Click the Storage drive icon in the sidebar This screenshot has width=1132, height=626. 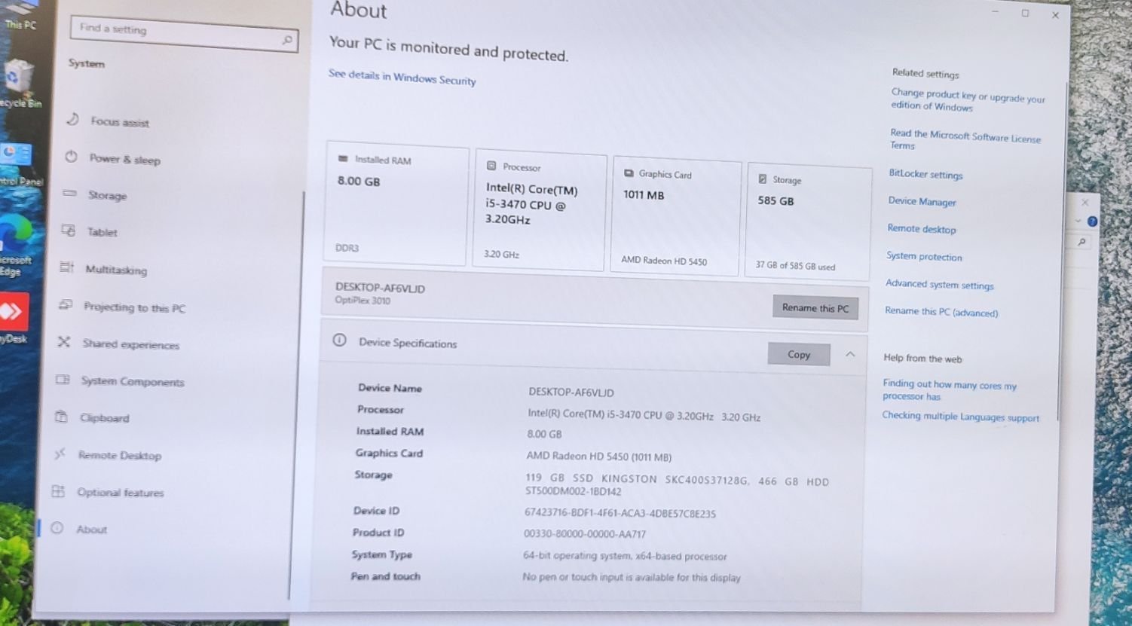tap(70, 194)
